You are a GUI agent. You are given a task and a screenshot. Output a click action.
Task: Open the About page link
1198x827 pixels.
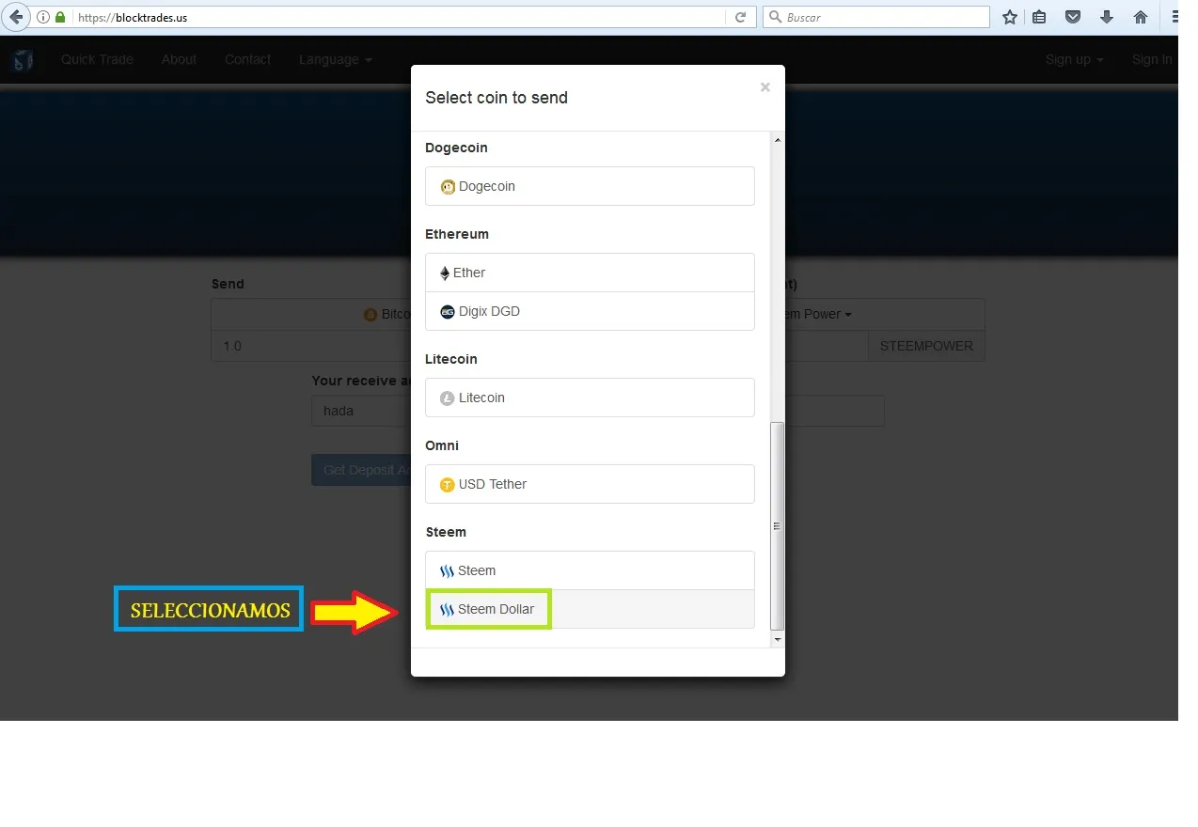179,59
